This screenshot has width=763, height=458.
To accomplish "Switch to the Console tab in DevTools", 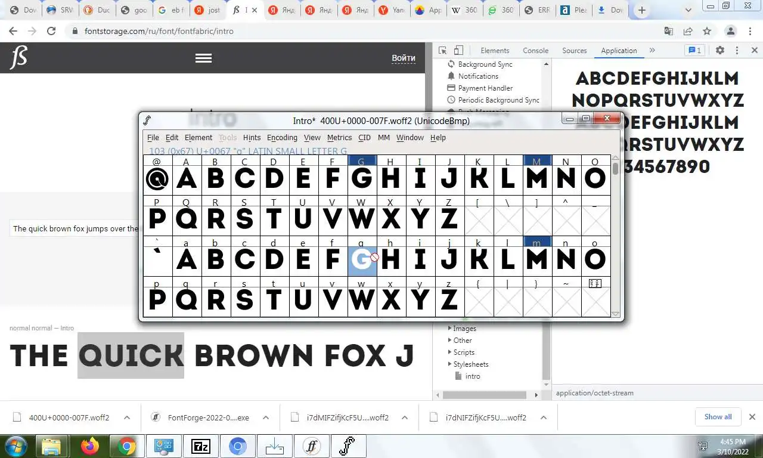I will (535, 51).
